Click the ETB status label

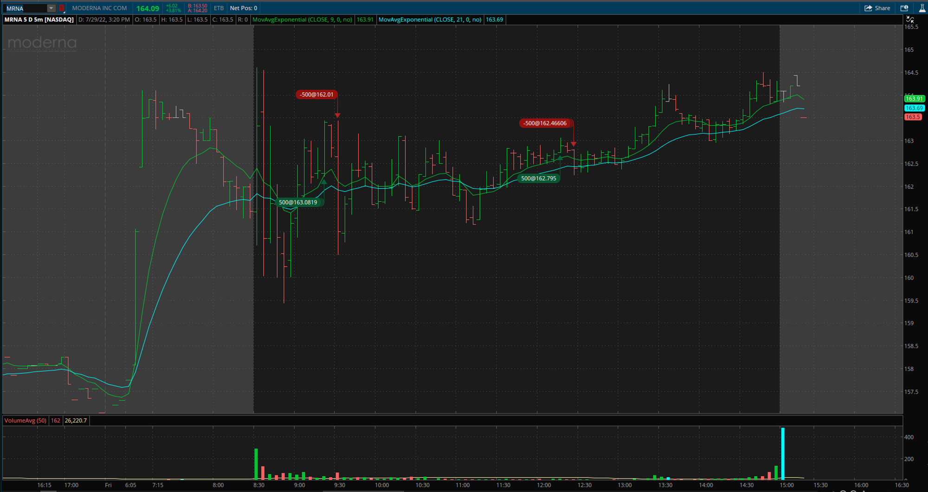click(218, 8)
